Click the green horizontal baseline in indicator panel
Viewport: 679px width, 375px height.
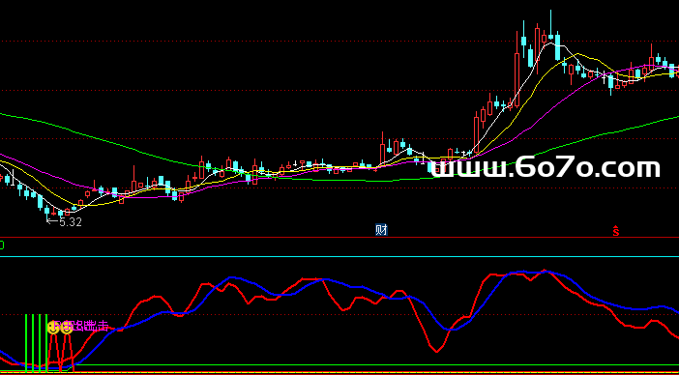tap(372, 365)
